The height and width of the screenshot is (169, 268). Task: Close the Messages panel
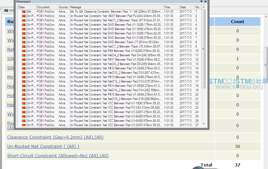[x=205, y=1]
